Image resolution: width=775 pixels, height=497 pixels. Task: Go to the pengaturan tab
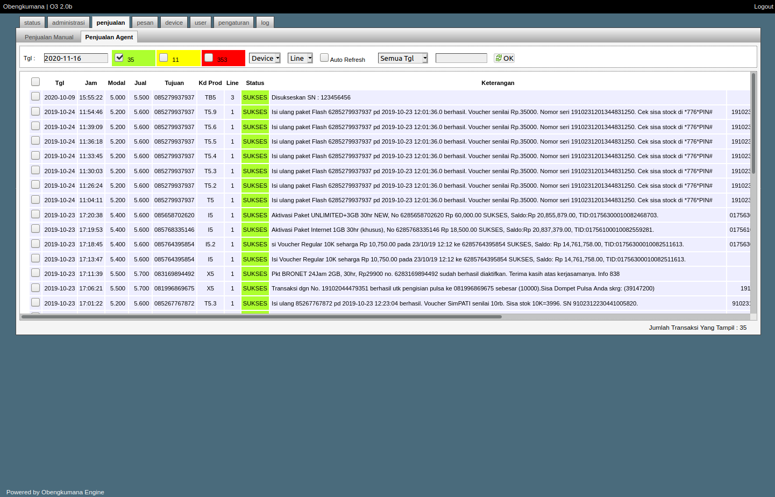233,23
